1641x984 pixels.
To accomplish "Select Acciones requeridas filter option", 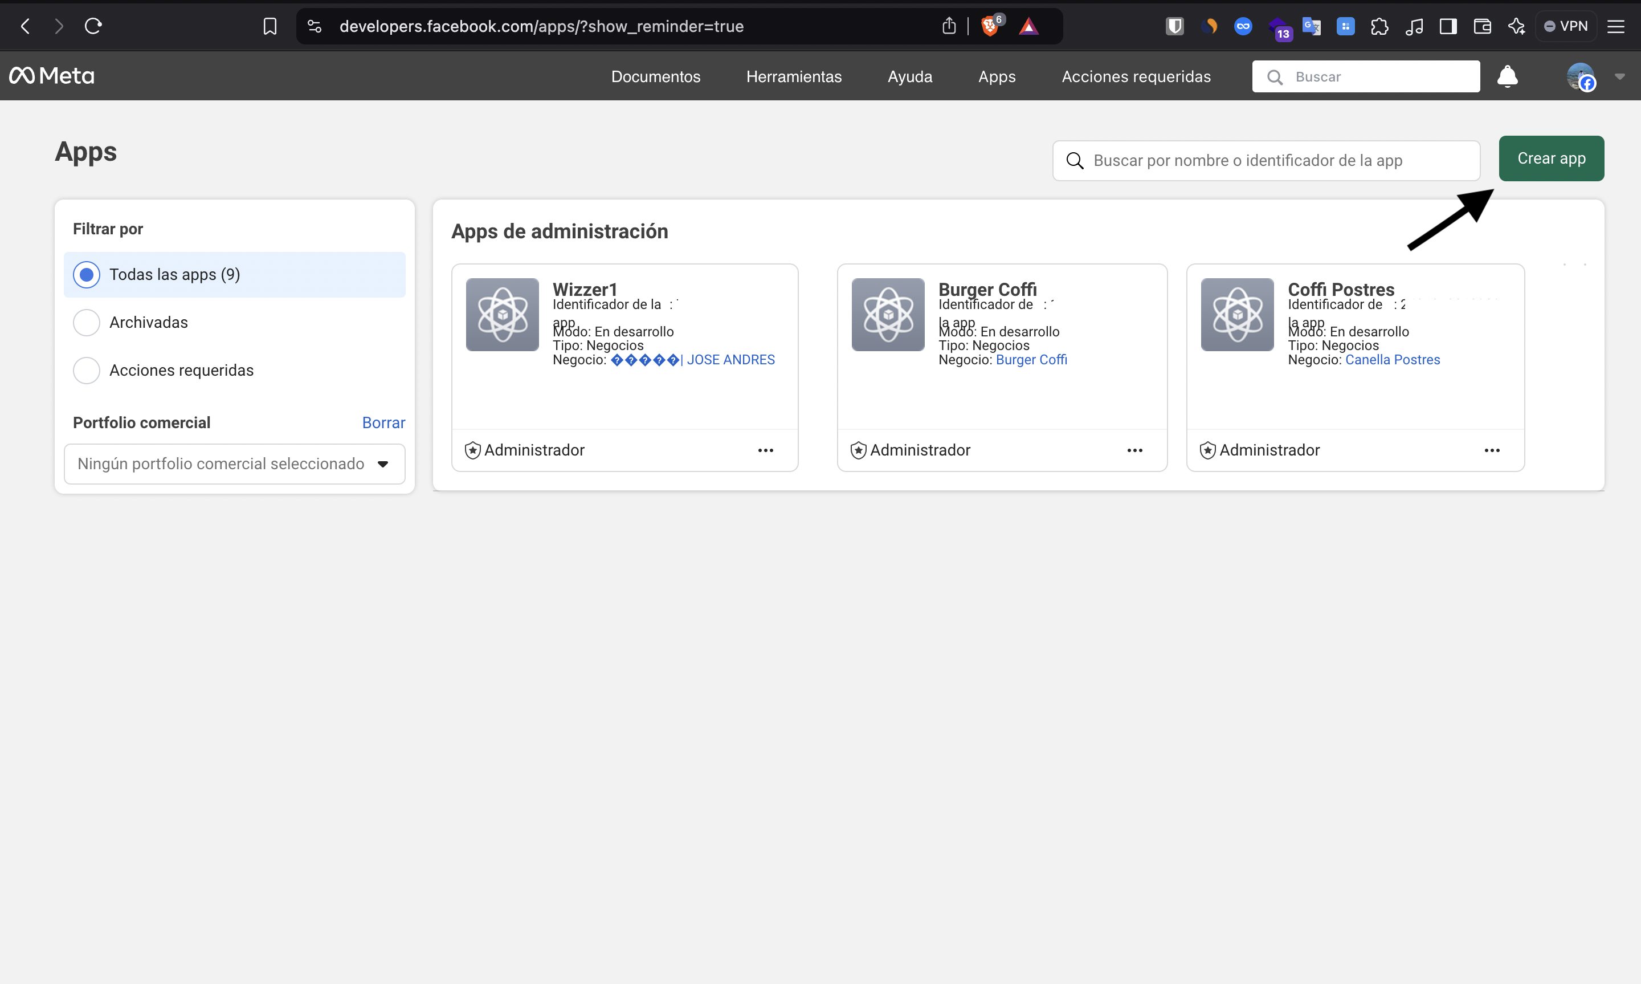I will (x=87, y=370).
